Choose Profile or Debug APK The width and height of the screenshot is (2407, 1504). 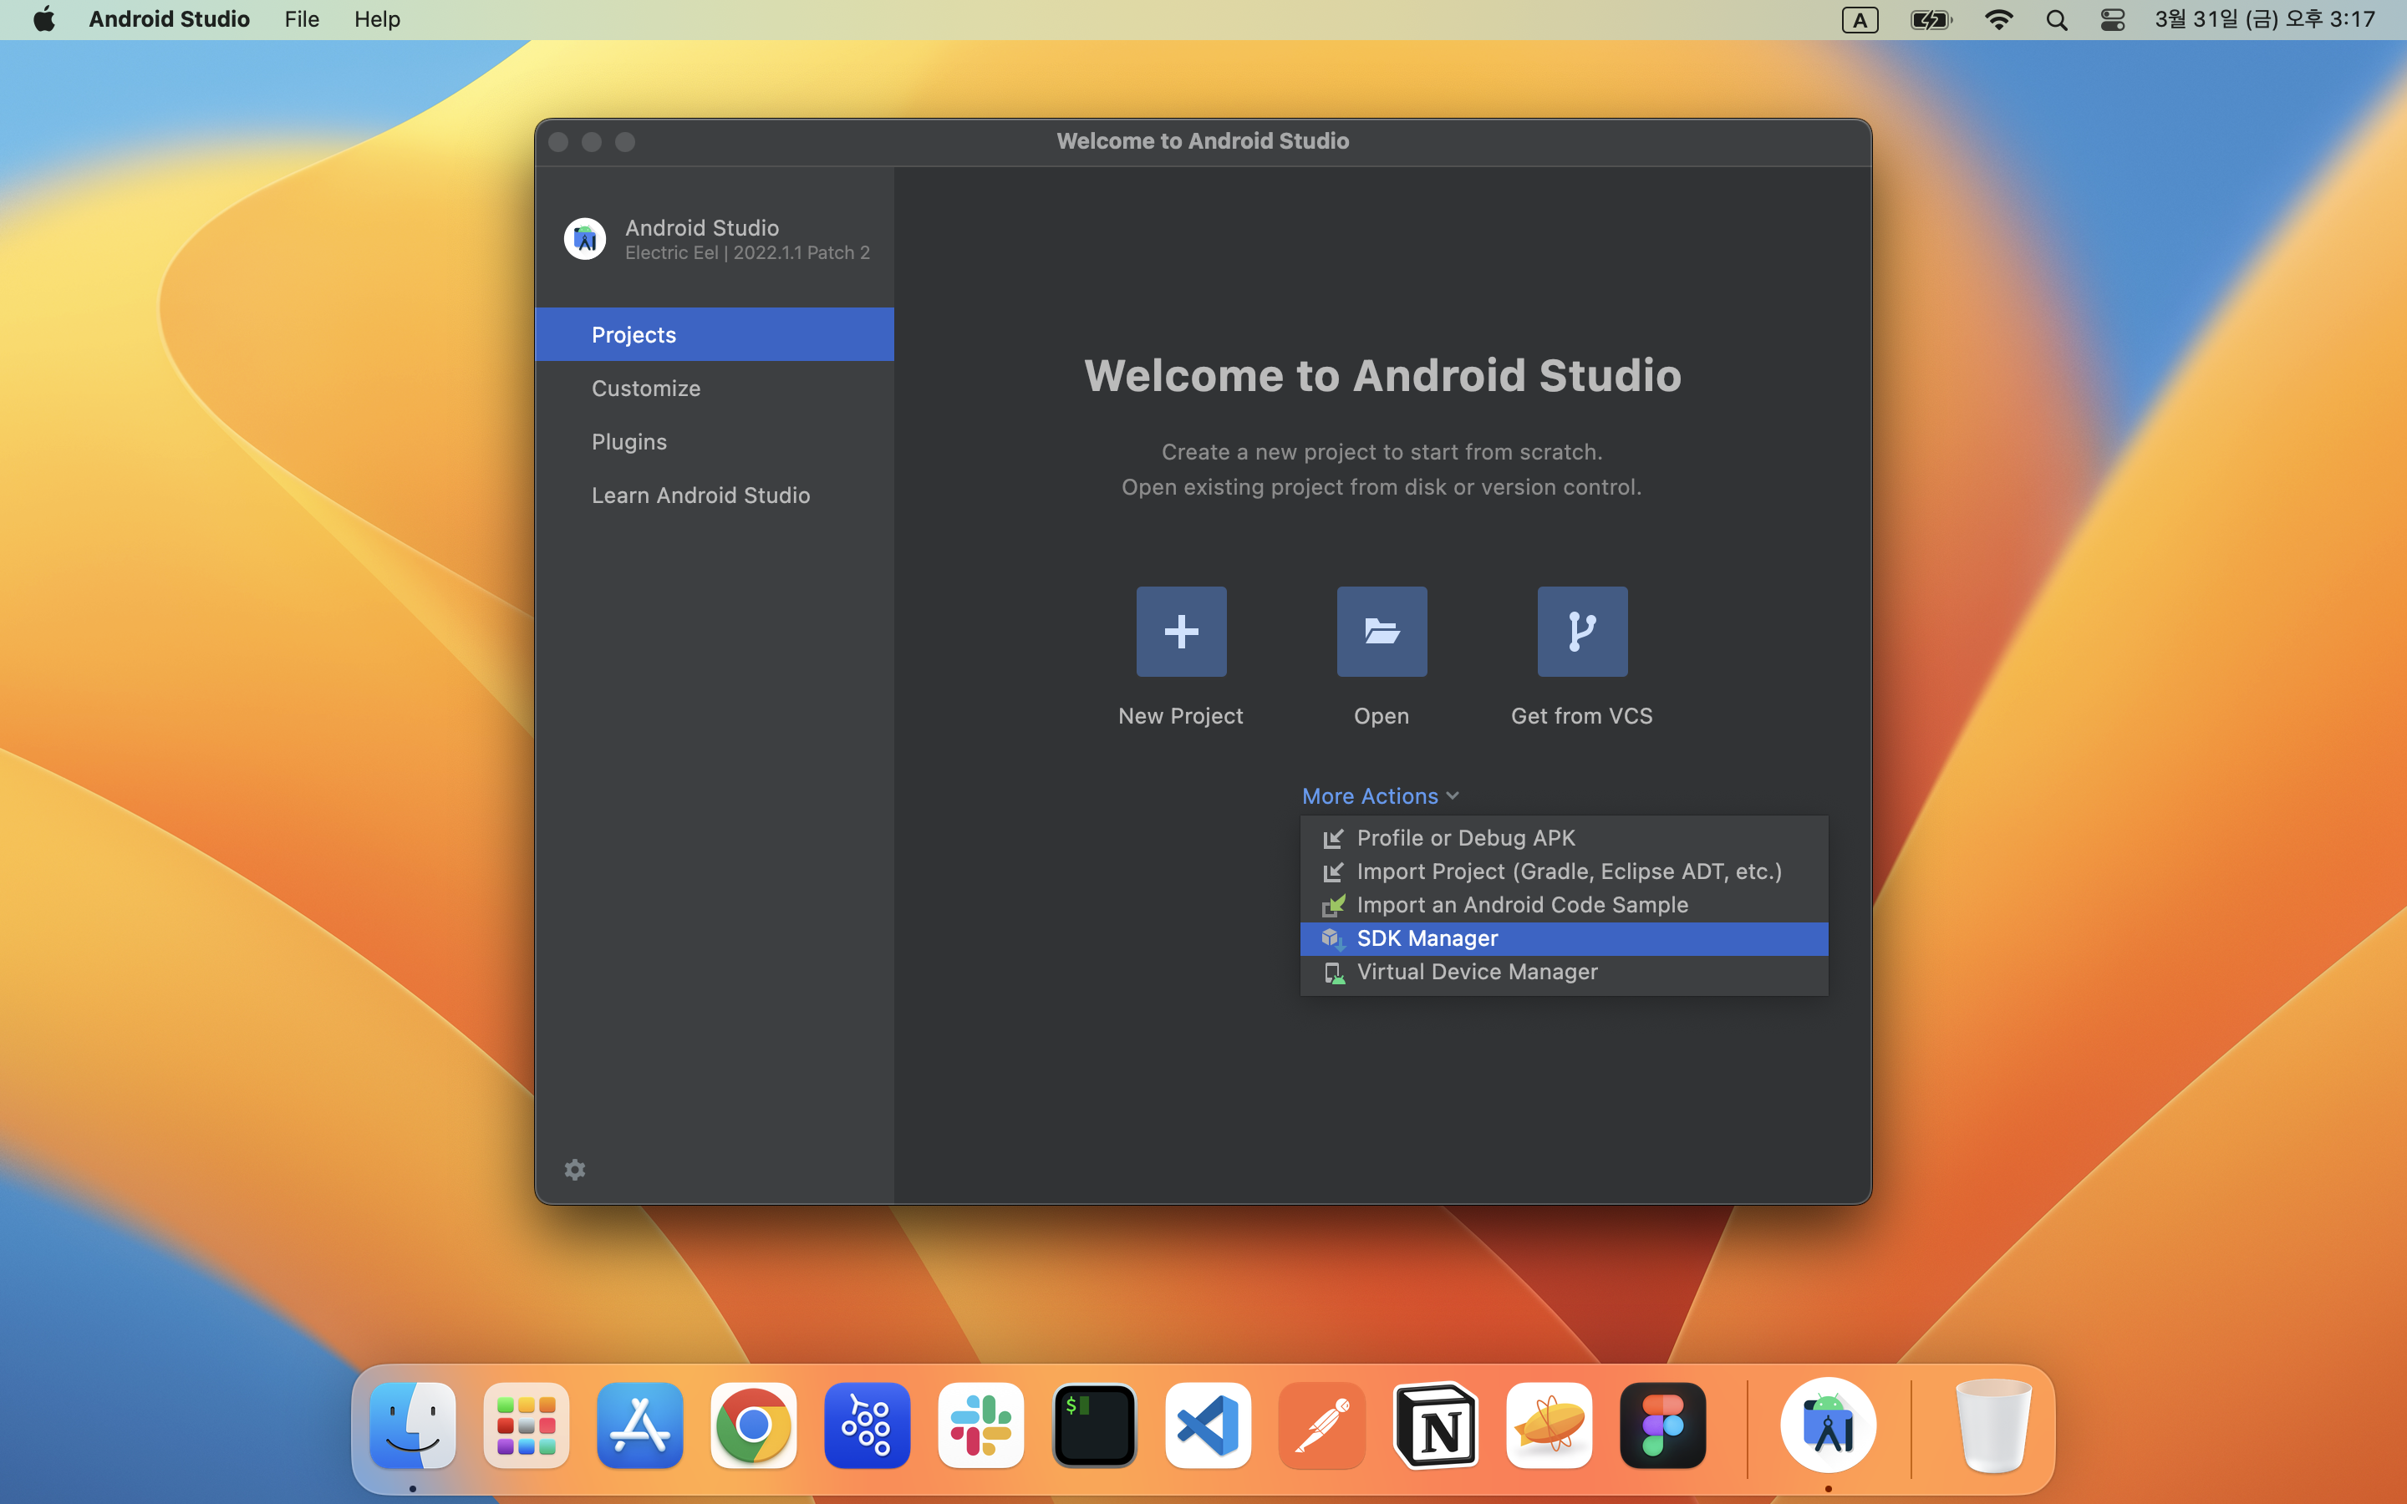click(1564, 839)
